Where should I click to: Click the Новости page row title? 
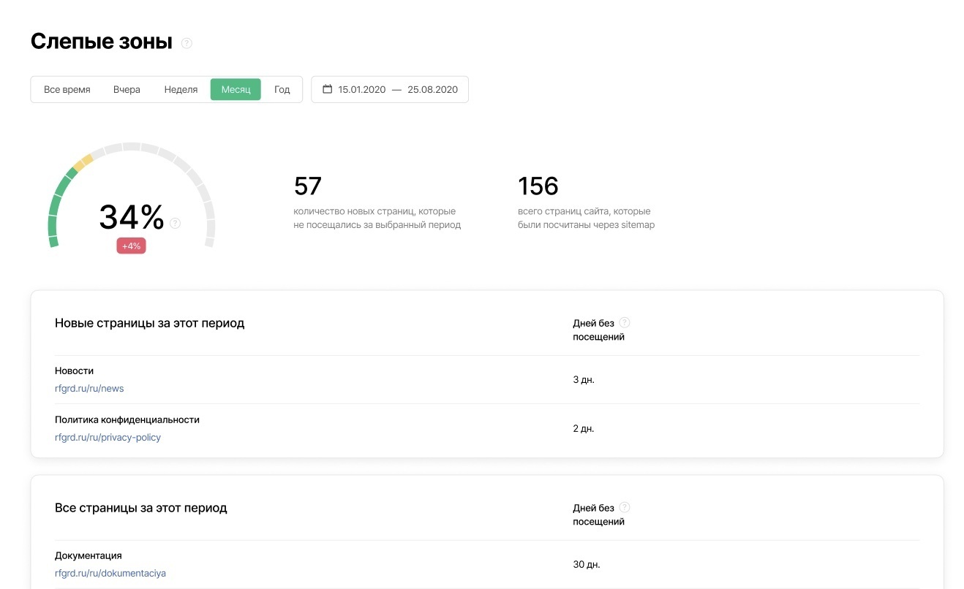74,370
